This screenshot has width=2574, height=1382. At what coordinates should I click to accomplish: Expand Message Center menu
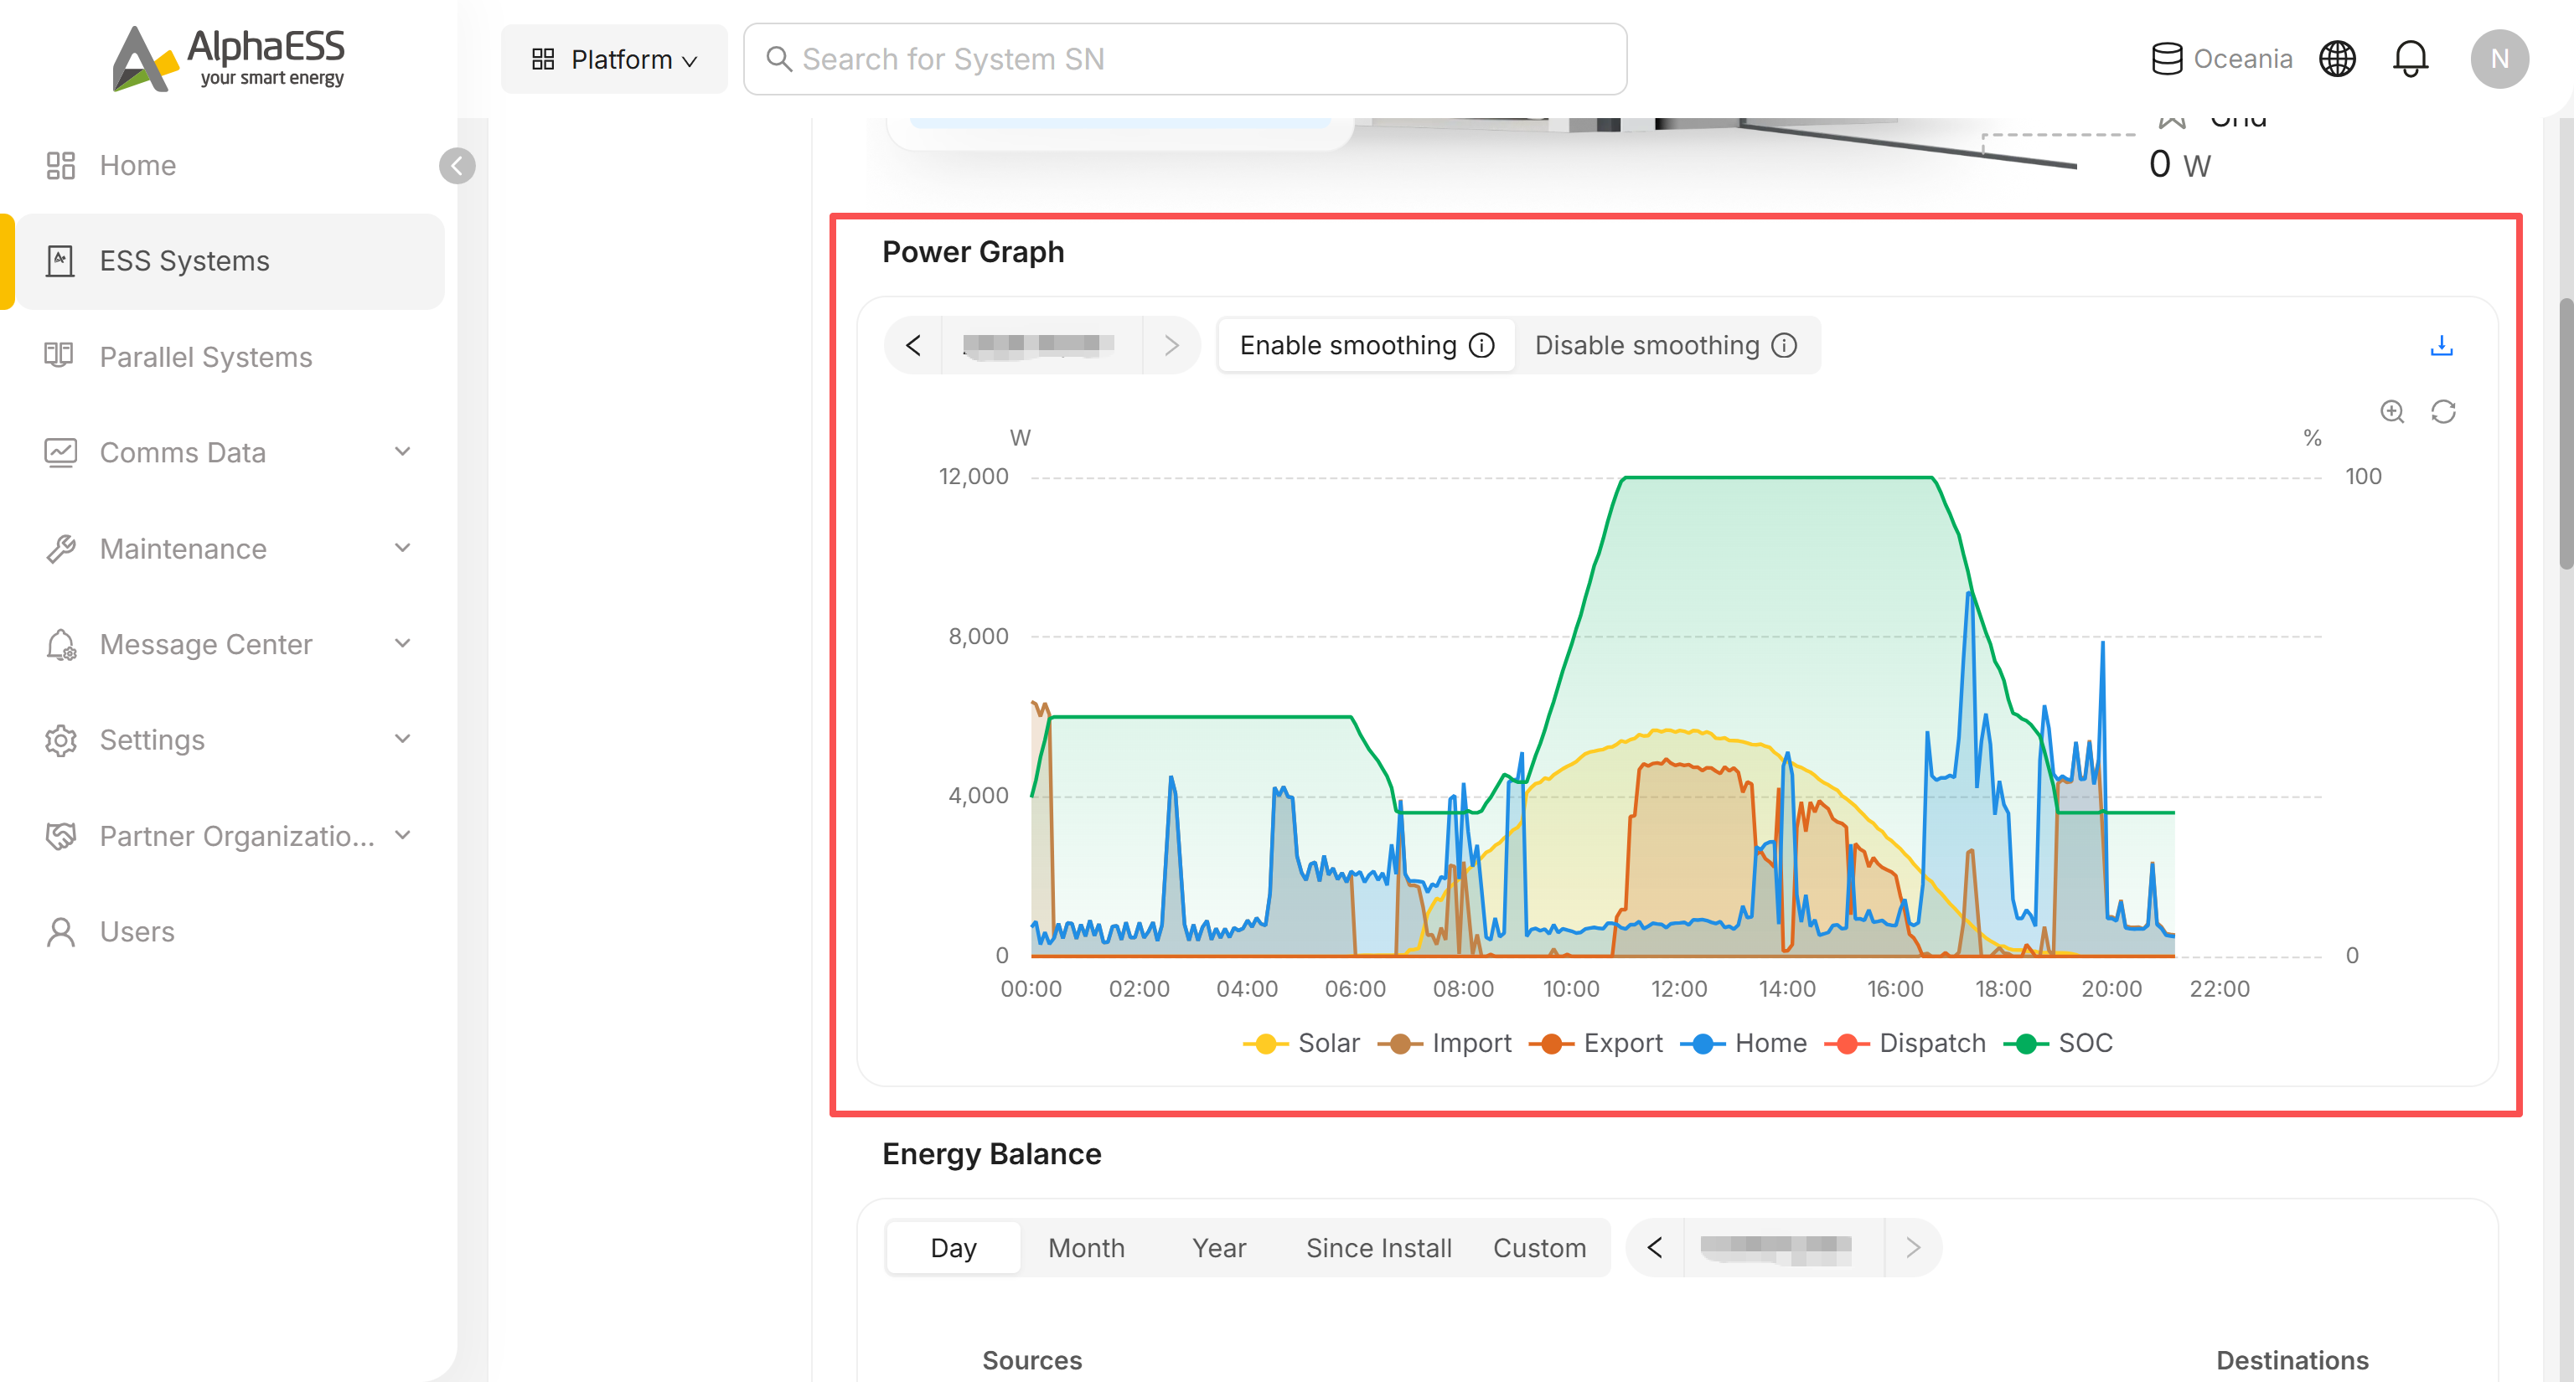click(x=230, y=644)
